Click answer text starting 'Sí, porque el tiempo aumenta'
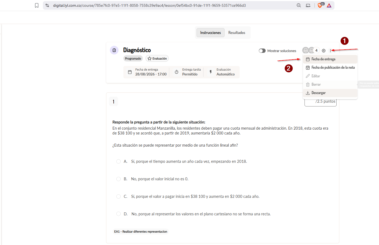 [189, 161]
